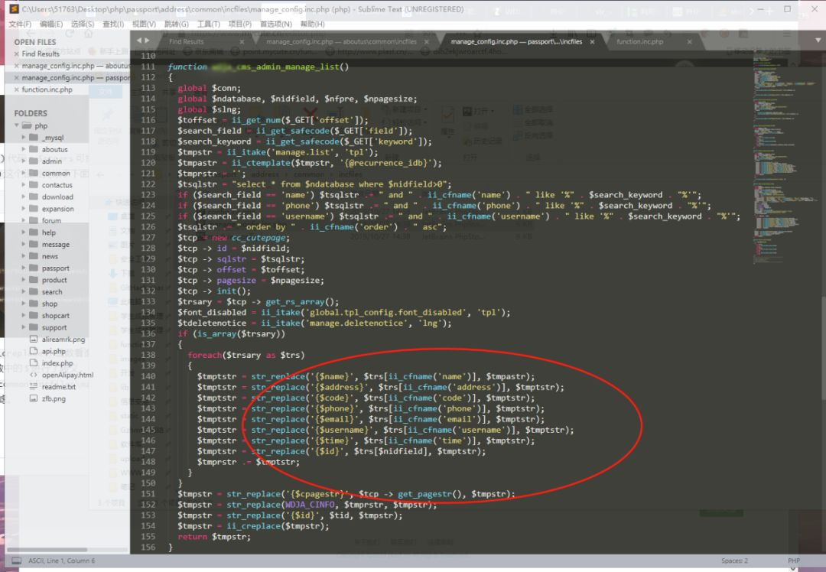Switch to the Find Results tab

click(x=186, y=42)
